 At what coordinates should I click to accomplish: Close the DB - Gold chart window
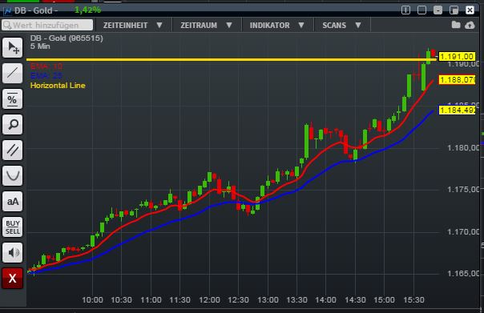click(x=470, y=10)
